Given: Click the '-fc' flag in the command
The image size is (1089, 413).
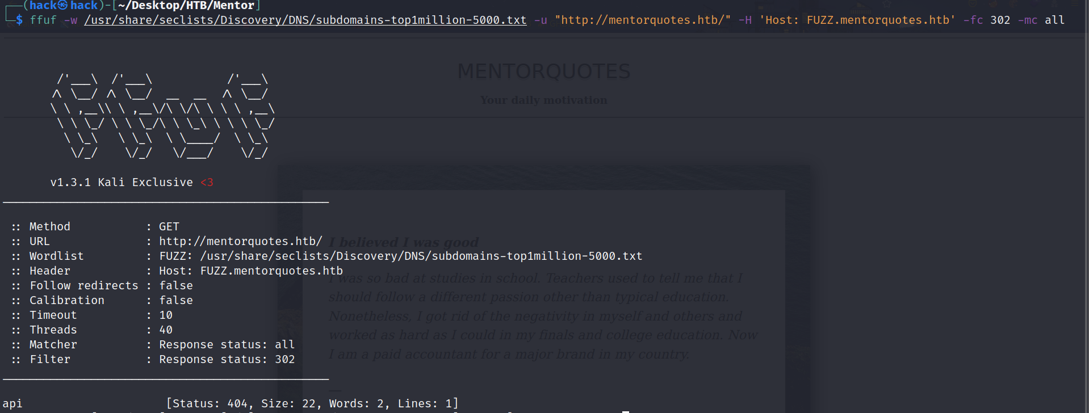Looking at the screenshot, I should [973, 20].
